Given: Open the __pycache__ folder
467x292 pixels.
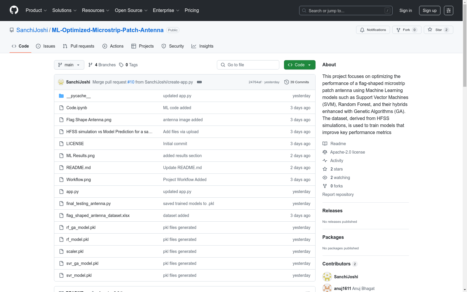Looking at the screenshot, I should (79, 96).
